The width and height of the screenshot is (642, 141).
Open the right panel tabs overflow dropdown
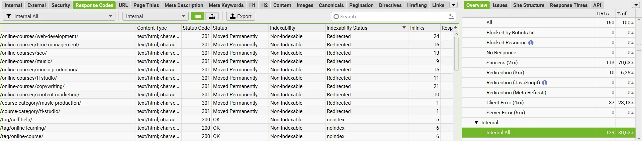coord(636,5)
